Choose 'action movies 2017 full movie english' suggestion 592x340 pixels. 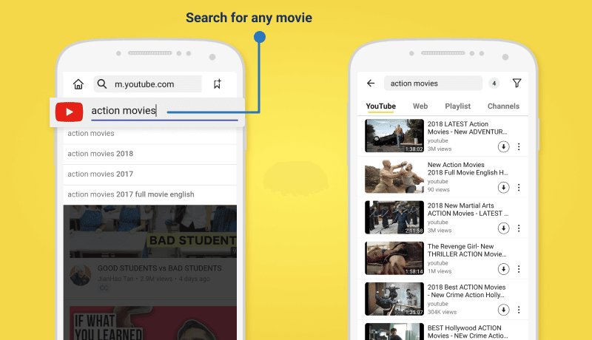(x=130, y=194)
